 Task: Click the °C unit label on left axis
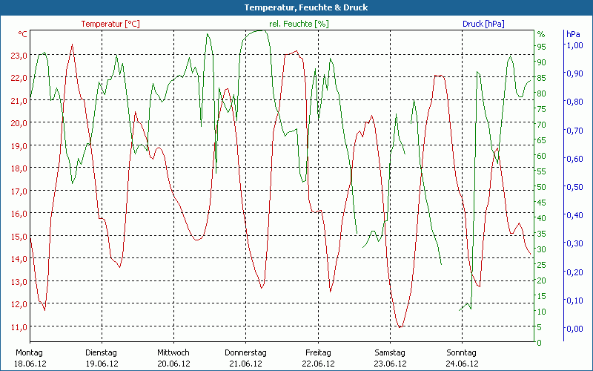click(23, 35)
